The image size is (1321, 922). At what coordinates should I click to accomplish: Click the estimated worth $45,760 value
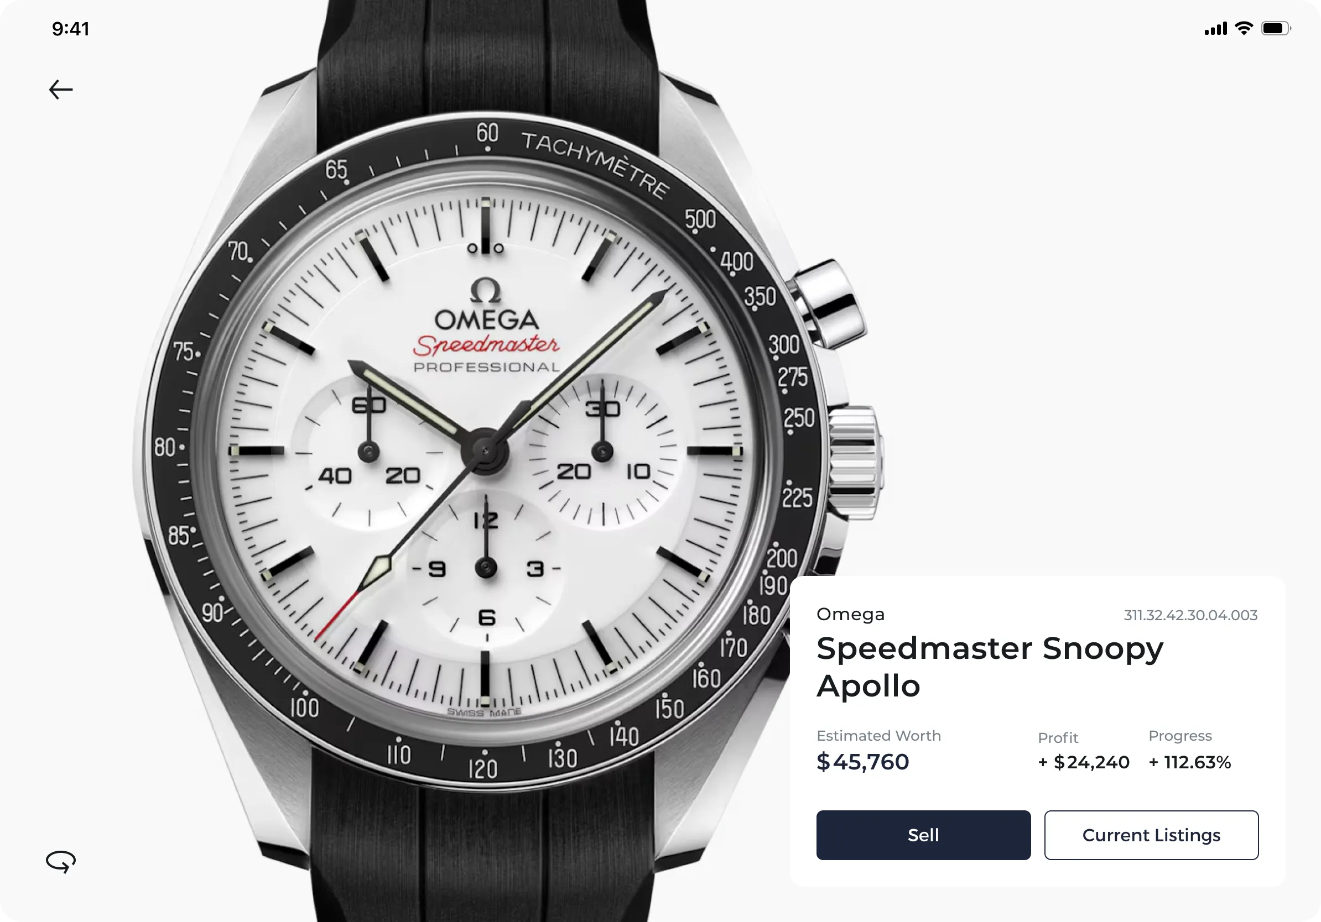tap(862, 762)
